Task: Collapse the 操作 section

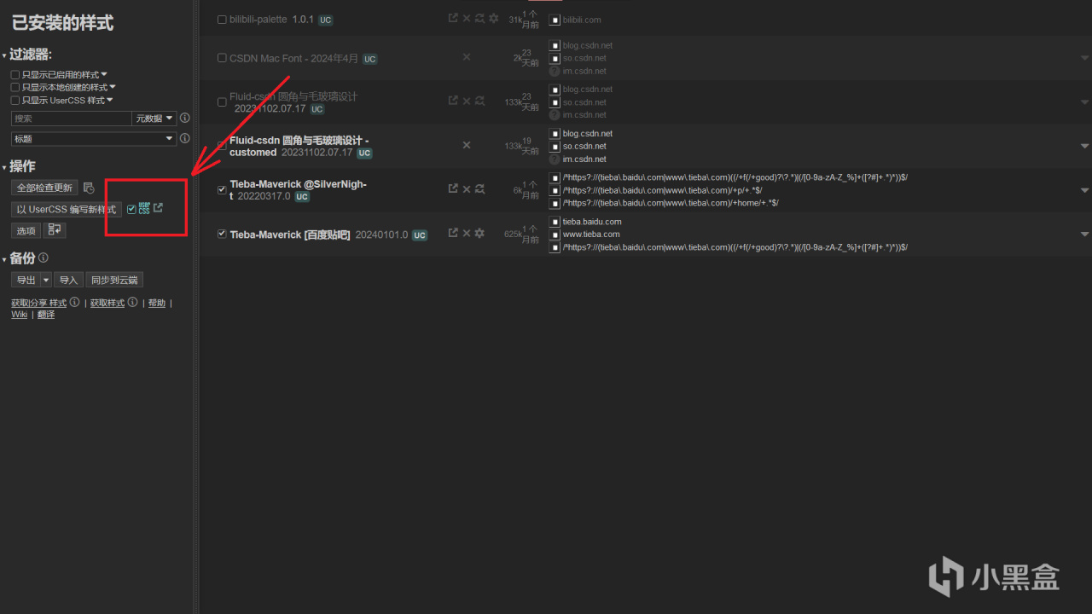Action: pyautogui.click(x=20, y=166)
